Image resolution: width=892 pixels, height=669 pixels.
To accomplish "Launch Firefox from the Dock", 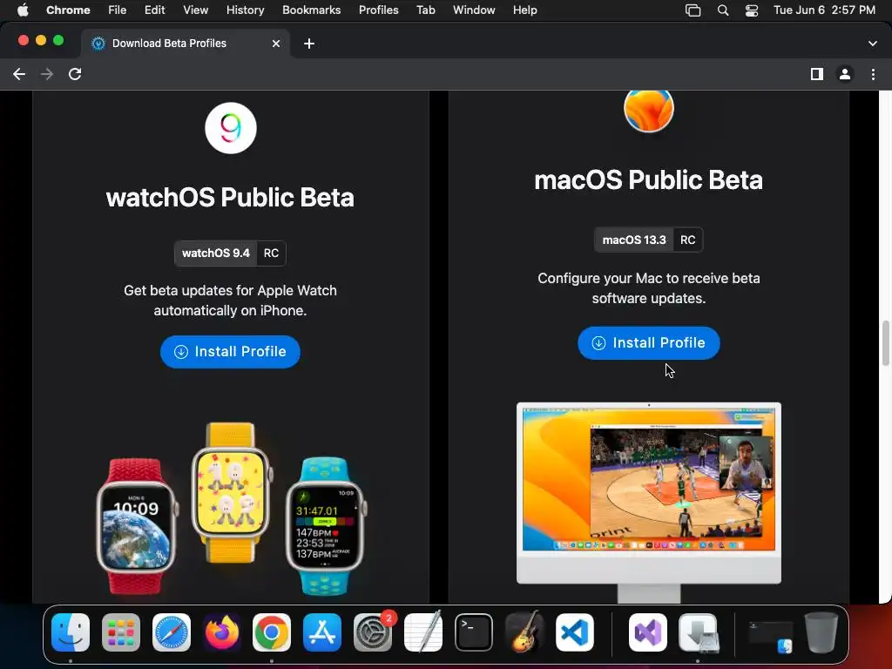I will click(221, 632).
